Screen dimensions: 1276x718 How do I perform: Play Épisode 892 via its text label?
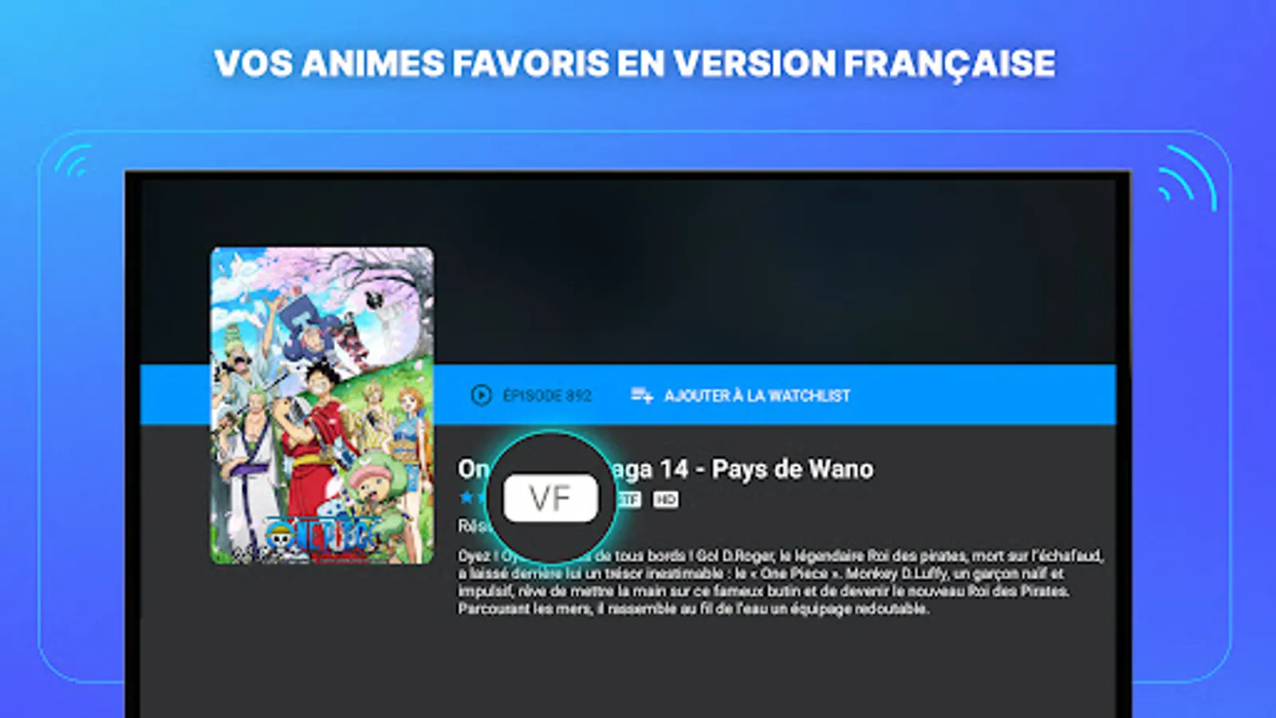coord(547,395)
